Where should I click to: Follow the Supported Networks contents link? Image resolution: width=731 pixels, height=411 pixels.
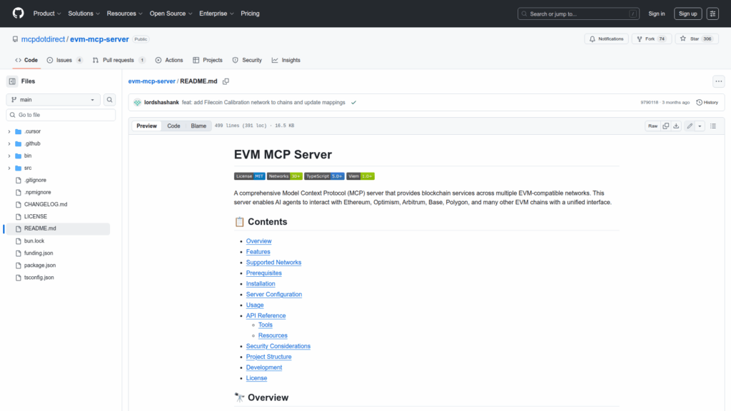[273, 263]
